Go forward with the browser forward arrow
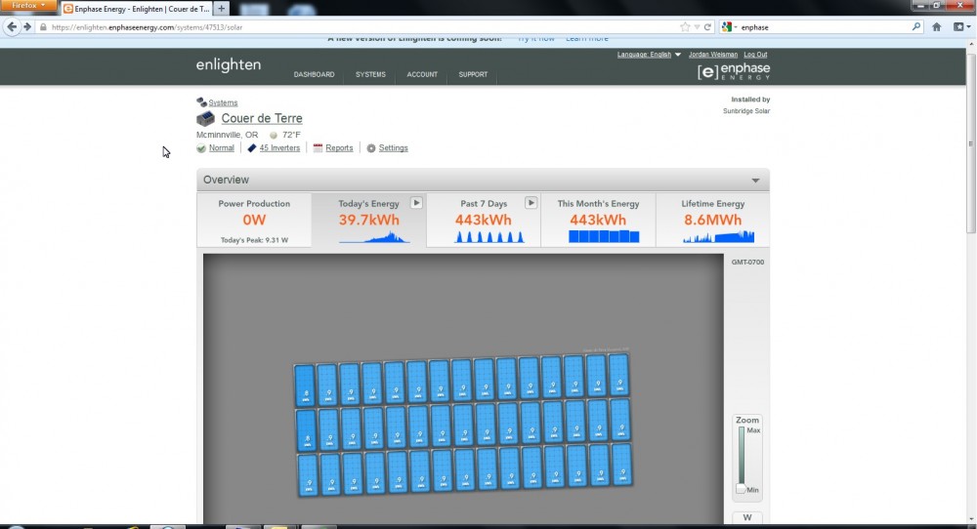The width and height of the screenshot is (977, 529). [26, 26]
